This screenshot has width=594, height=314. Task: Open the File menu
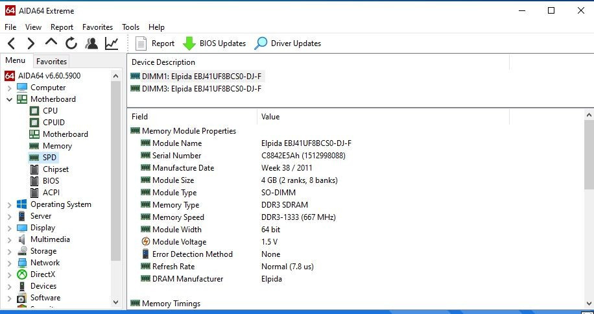10,27
